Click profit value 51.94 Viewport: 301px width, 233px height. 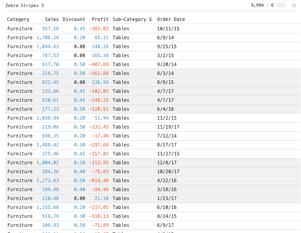tap(102, 118)
